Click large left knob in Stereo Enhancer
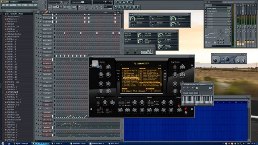 pos(215,60)
